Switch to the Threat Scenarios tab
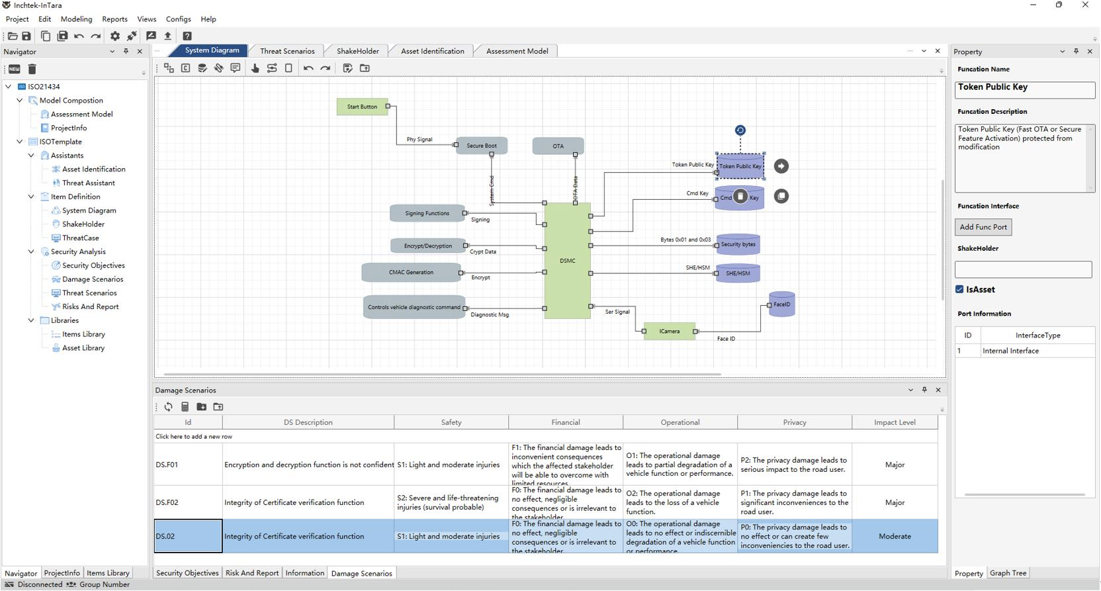The width and height of the screenshot is (1101, 591). coord(287,51)
